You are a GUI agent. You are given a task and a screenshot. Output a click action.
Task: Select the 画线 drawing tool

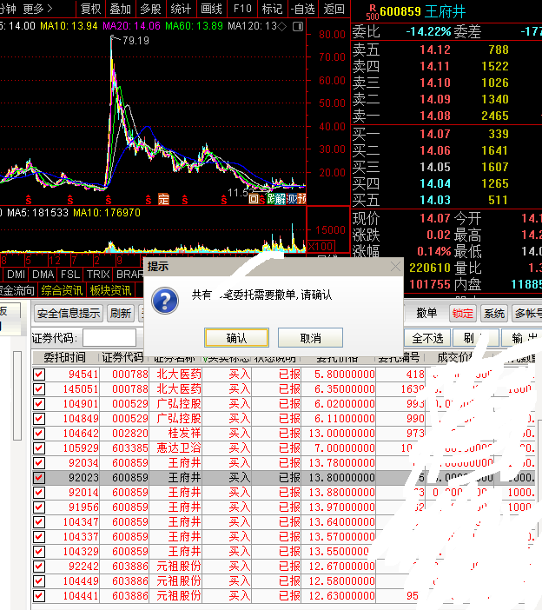point(211,9)
